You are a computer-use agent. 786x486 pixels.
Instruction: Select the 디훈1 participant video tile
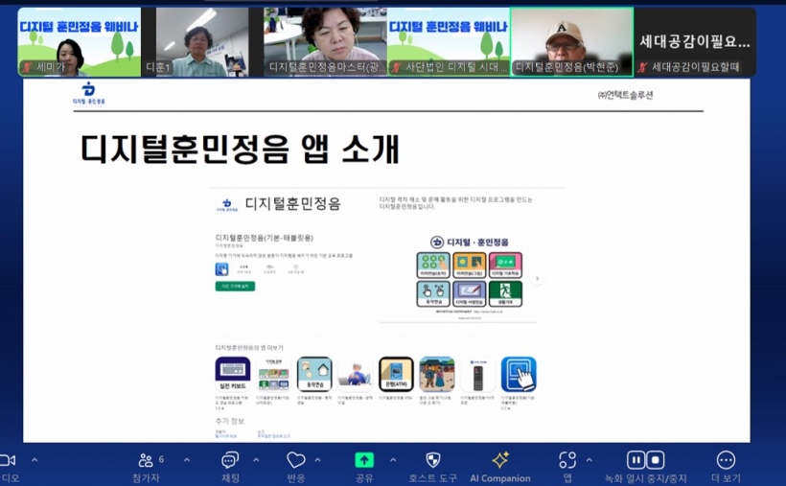[202, 42]
